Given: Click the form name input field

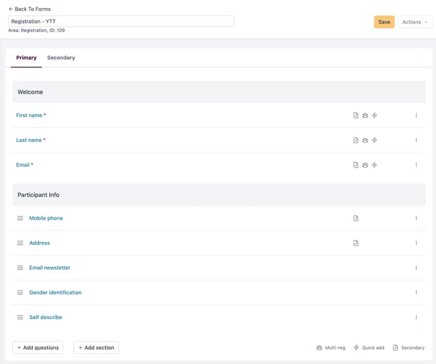Looking at the screenshot, I should tap(121, 21).
